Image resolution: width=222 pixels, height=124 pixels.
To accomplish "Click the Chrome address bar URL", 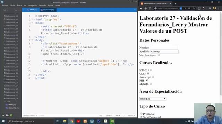I will coord(170,8).
